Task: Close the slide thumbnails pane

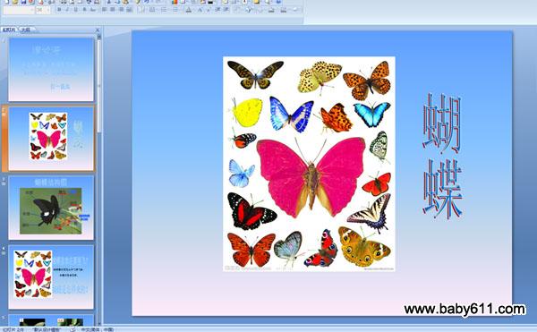Action: pos(98,30)
